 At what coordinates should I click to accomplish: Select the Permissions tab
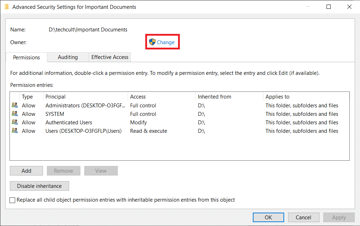tap(26, 57)
